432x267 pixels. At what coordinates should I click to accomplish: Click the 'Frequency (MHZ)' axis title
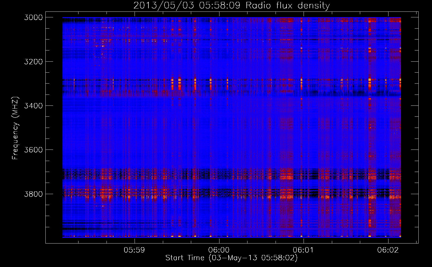click(x=15, y=128)
